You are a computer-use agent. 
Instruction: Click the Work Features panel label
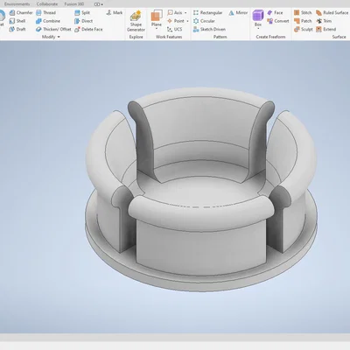click(169, 37)
